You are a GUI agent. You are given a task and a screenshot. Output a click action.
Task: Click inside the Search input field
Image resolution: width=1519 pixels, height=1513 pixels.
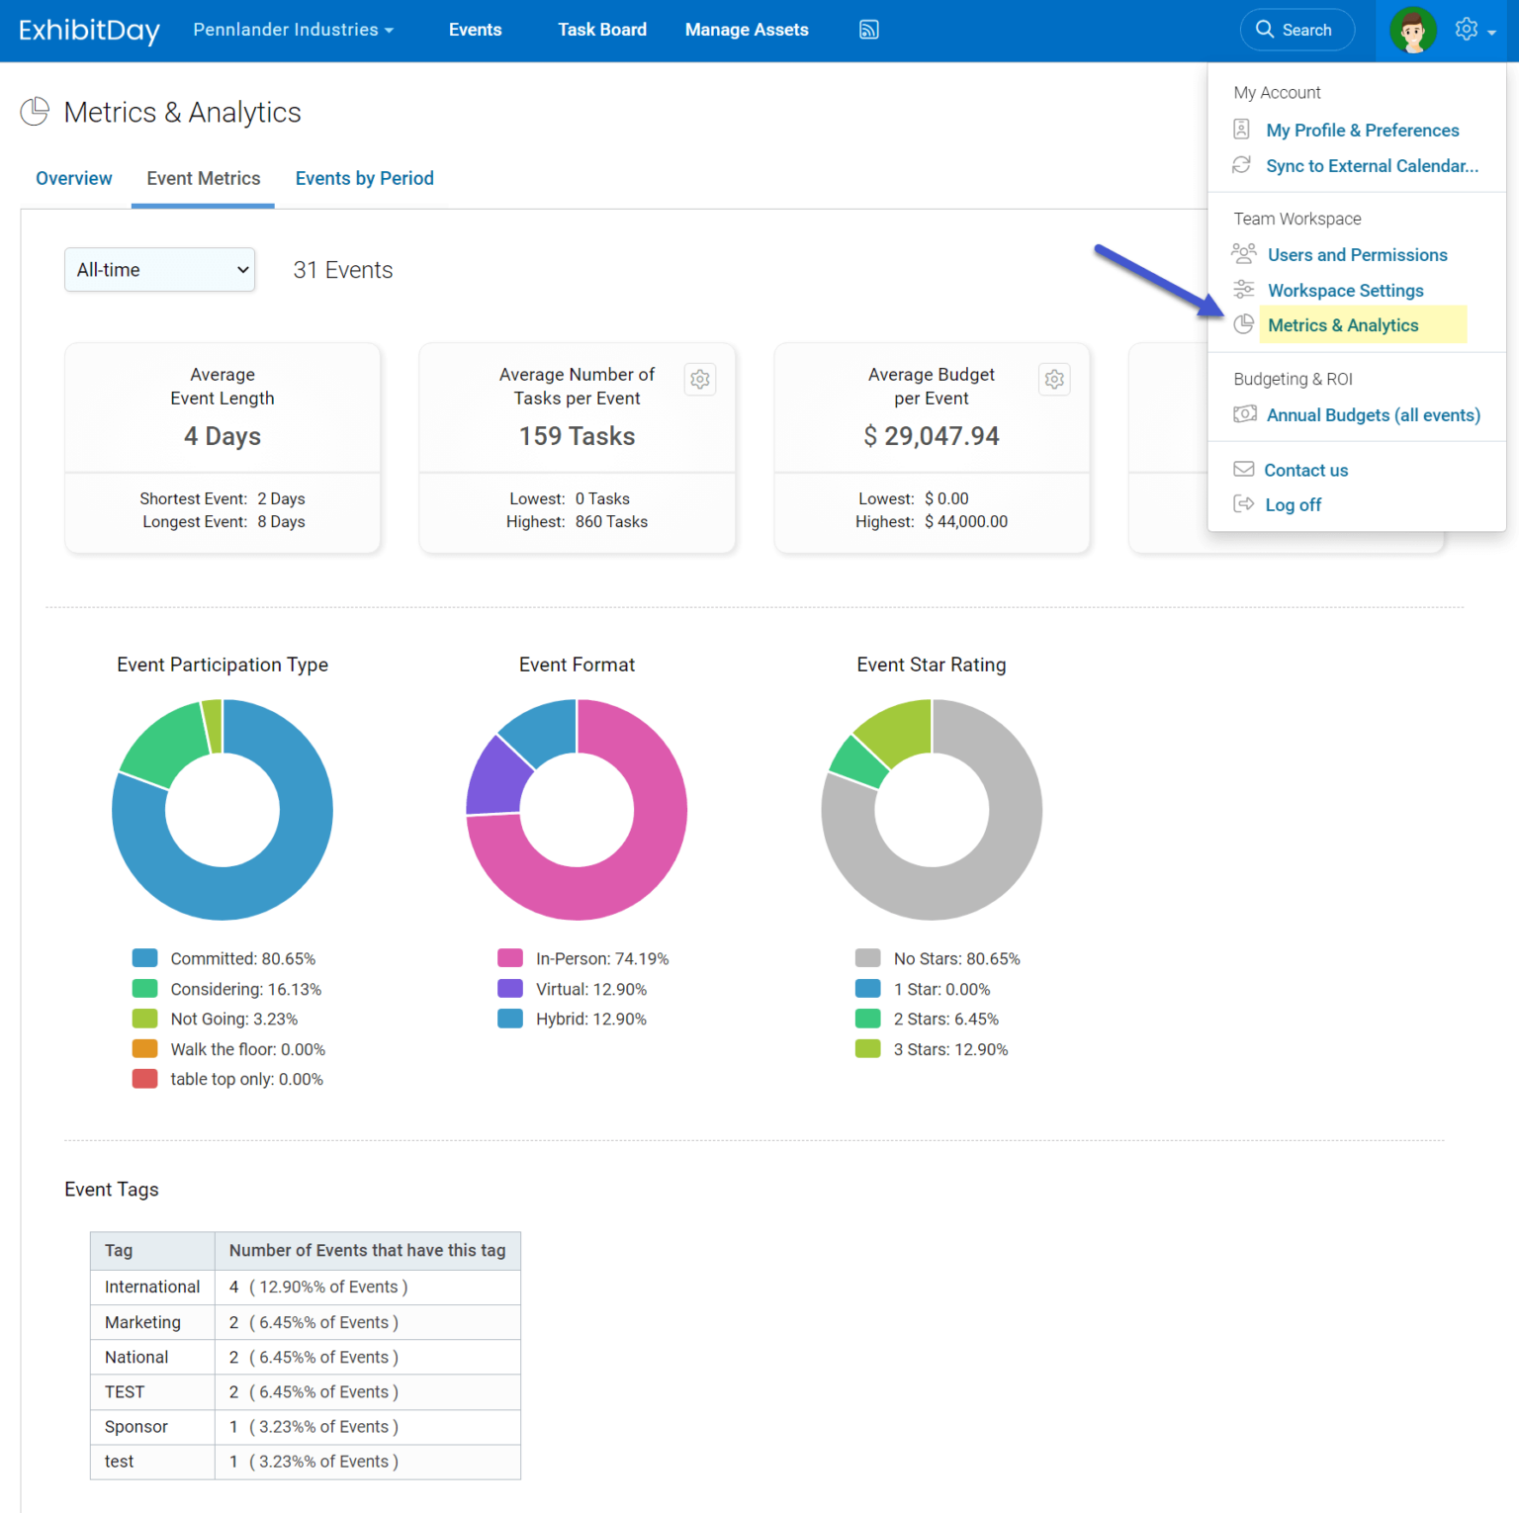1305,30
